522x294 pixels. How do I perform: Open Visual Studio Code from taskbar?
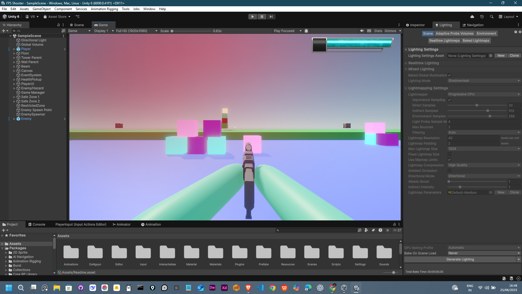coord(260,288)
